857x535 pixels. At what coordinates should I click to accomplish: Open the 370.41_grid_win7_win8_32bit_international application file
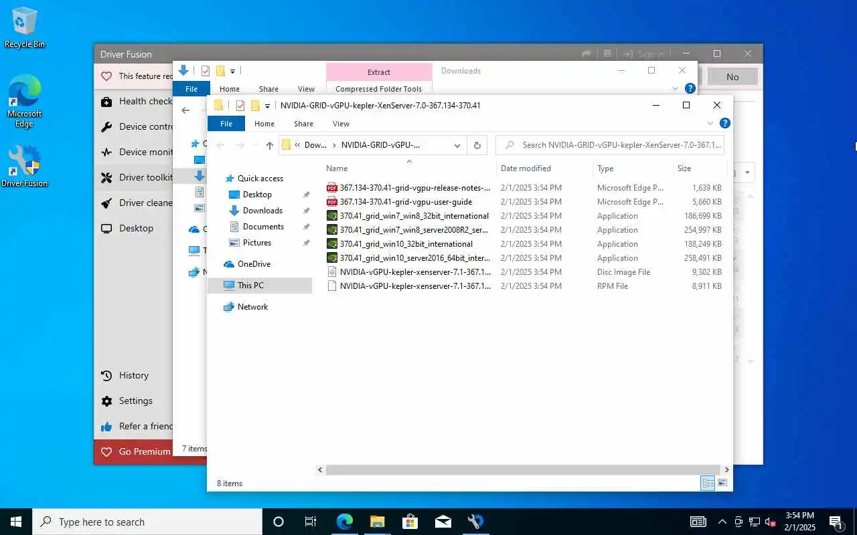click(414, 216)
